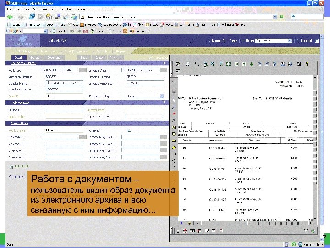Click the Save button
The height and width of the screenshot is (248, 330).
pyautogui.click(x=84, y=57)
